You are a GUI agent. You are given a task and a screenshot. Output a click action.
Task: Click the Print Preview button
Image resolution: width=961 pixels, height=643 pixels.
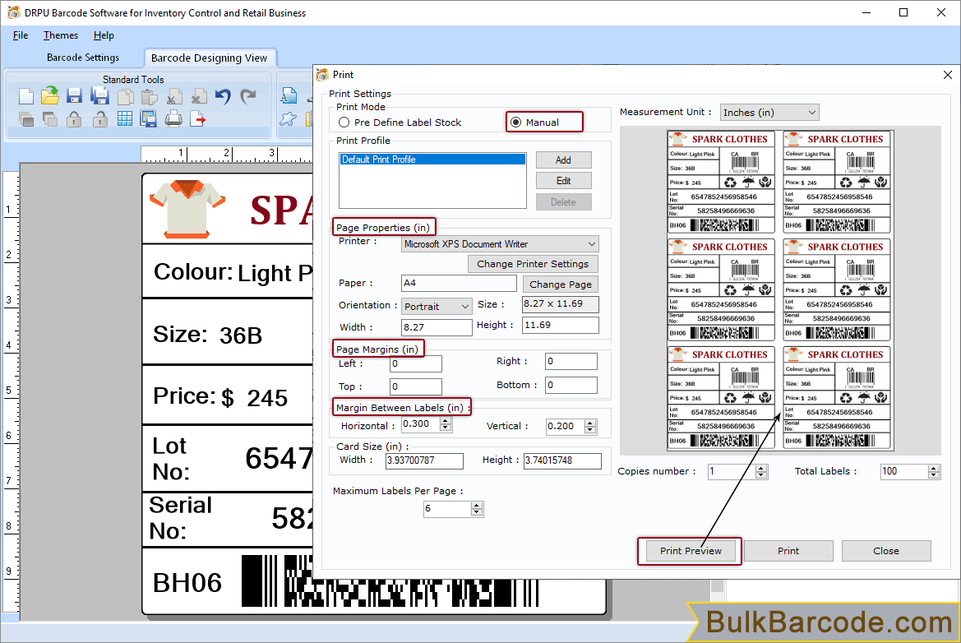coord(691,551)
